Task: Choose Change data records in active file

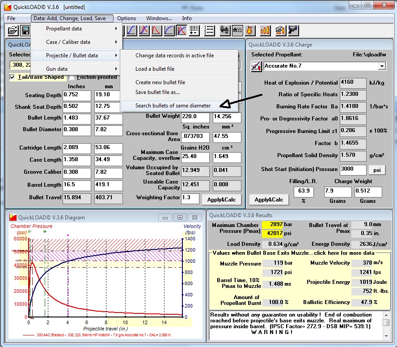Action: [x=179, y=56]
